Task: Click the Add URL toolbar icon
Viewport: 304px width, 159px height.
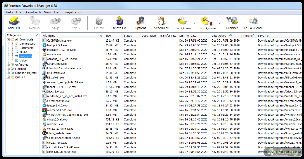Action: pyautogui.click(x=14, y=21)
